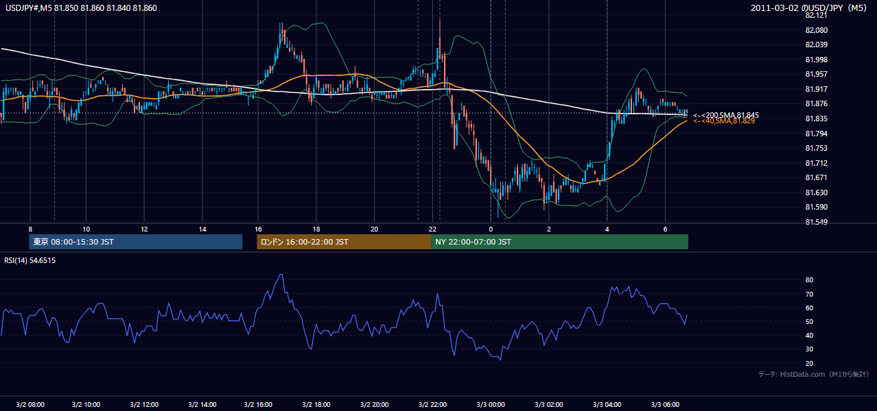The width and height of the screenshot is (877, 411).
Task: Click RSI scale value 50
Action: (x=810, y=321)
